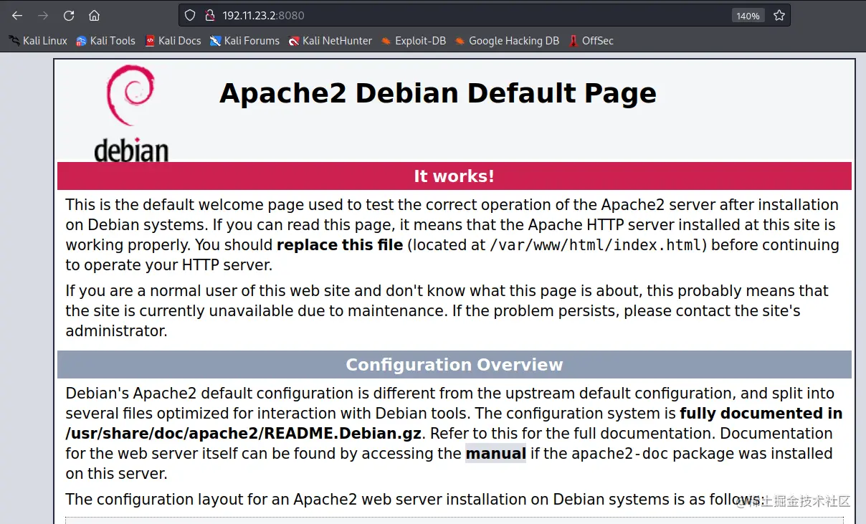This screenshot has height=524, width=866.
Task: Open the browser home page
Action: pos(93,15)
